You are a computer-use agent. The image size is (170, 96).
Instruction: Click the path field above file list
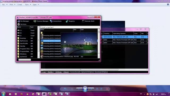(x=70, y=27)
